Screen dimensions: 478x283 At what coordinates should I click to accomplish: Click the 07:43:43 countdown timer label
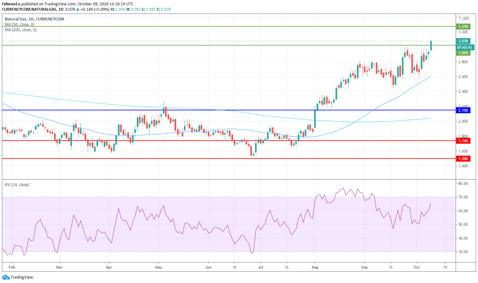pos(465,47)
